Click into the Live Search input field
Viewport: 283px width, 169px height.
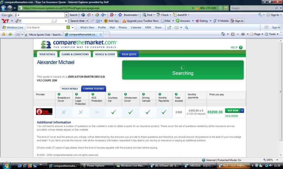(x=46, y=28)
